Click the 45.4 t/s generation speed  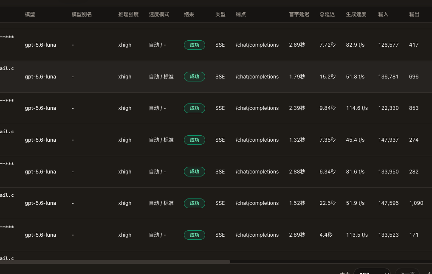[355, 140]
